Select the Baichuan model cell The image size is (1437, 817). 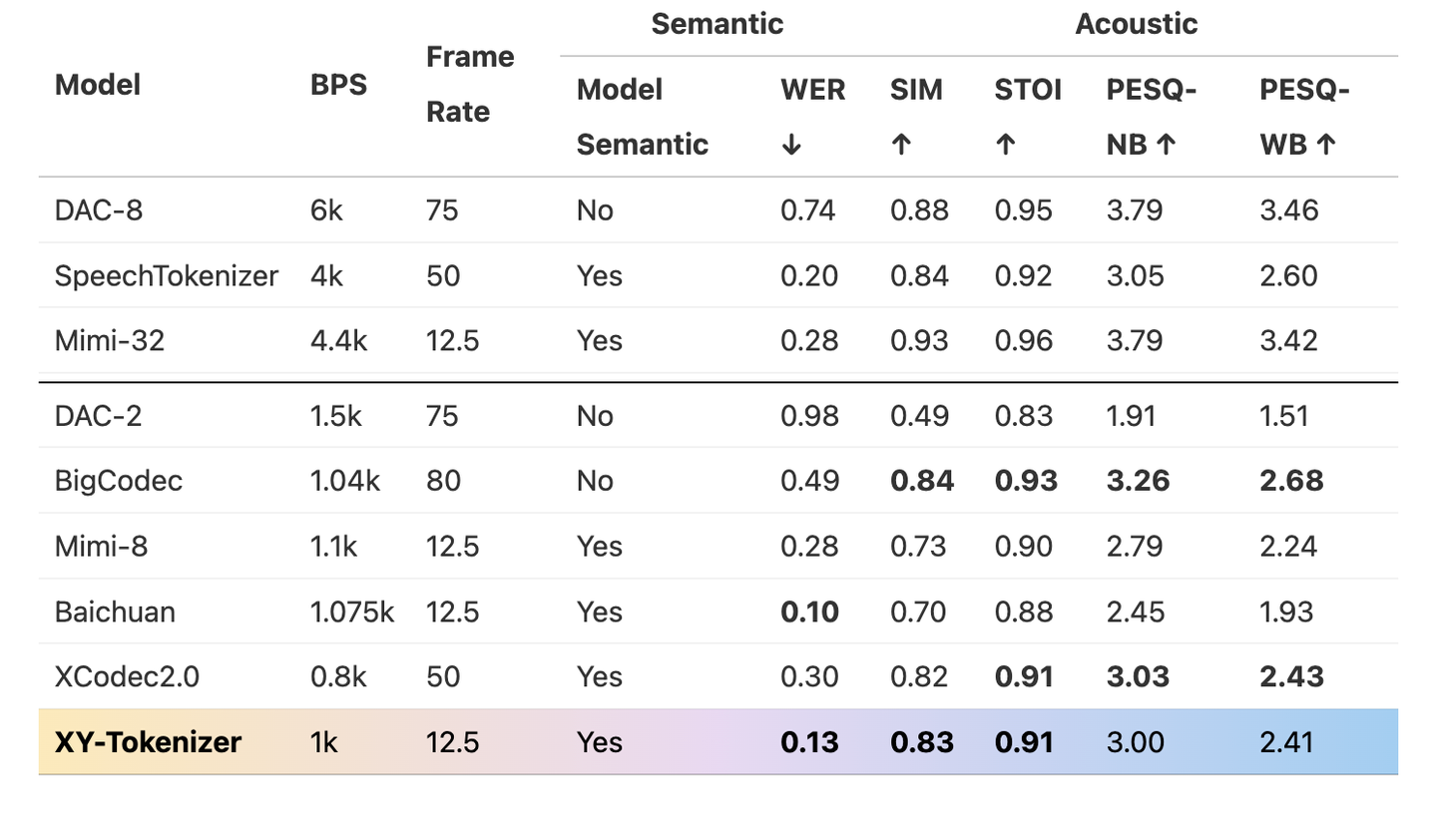click(115, 612)
